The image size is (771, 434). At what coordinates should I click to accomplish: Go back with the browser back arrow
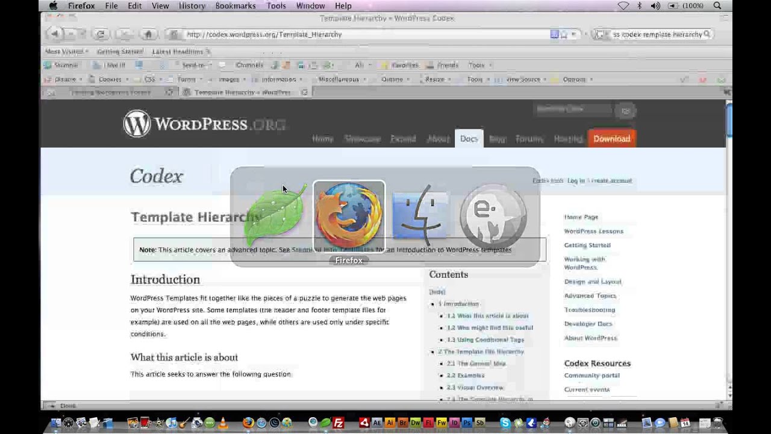(x=55, y=34)
